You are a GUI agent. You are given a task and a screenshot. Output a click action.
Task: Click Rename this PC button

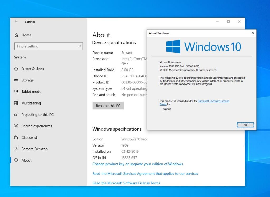pos(108,106)
